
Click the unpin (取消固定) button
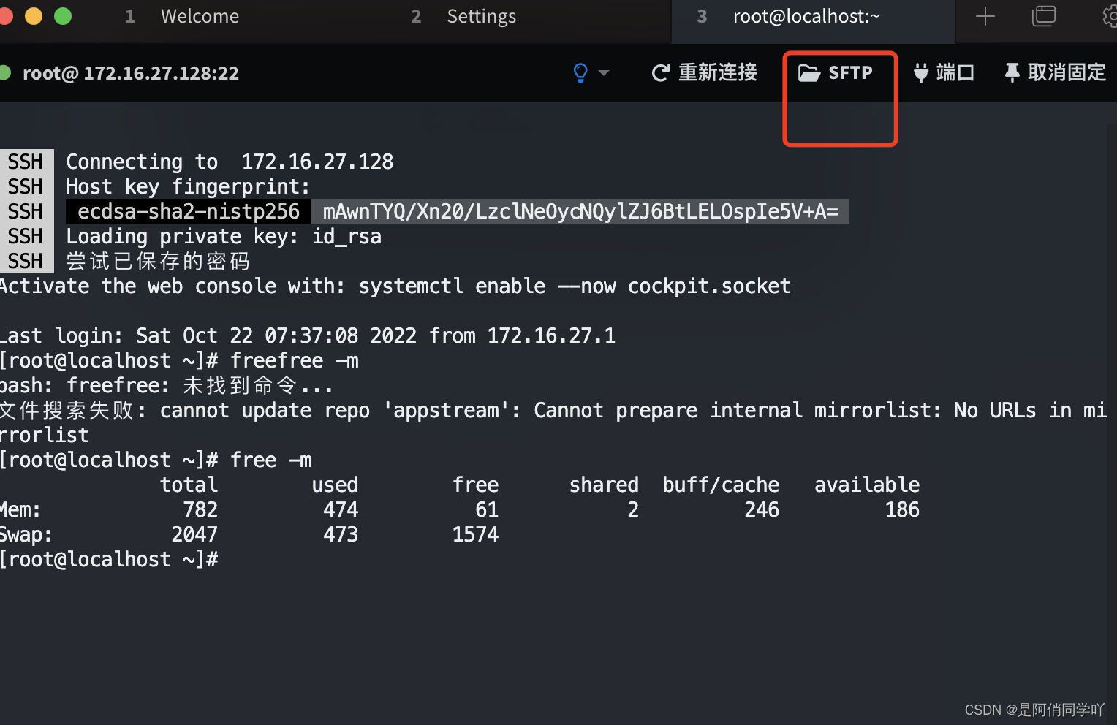[1054, 73]
